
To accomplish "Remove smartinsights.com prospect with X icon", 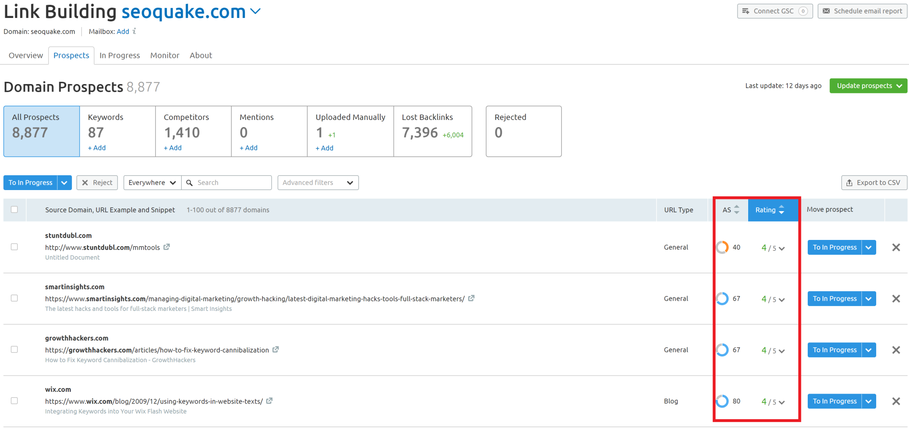I will point(896,298).
